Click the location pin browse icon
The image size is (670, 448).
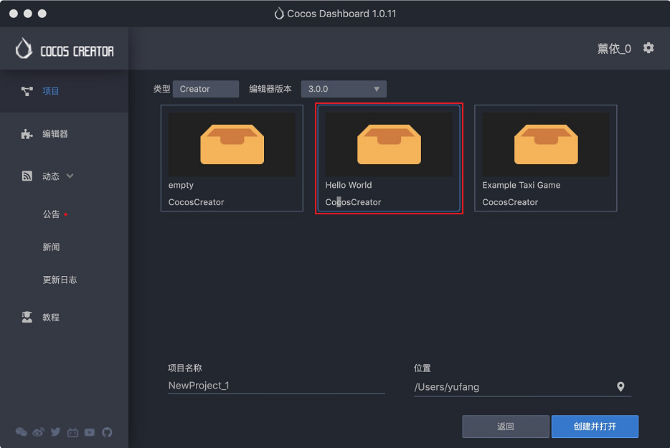coord(621,386)
